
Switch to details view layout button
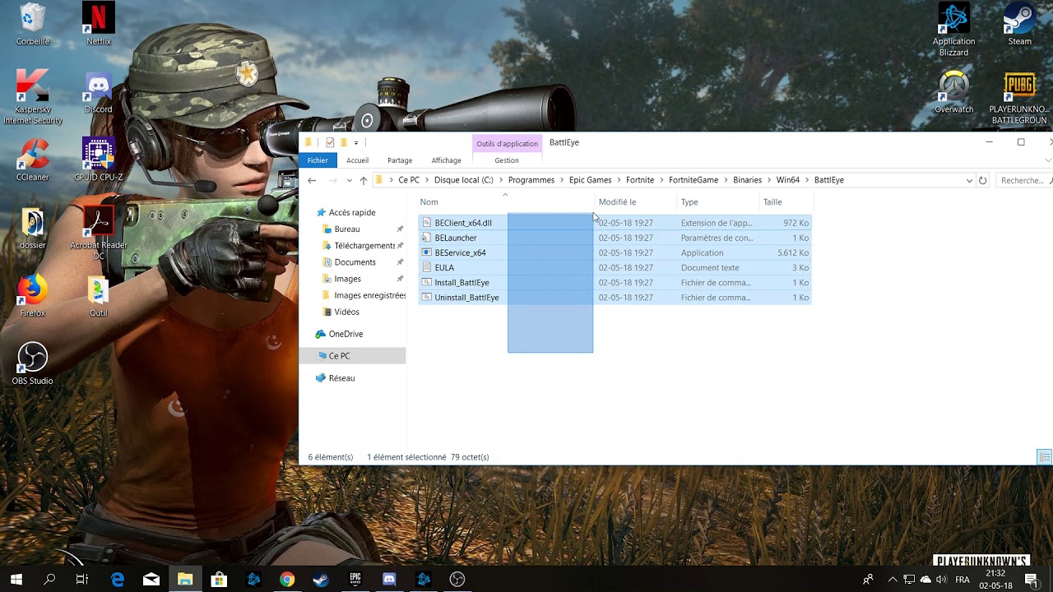coord(1043,457)
